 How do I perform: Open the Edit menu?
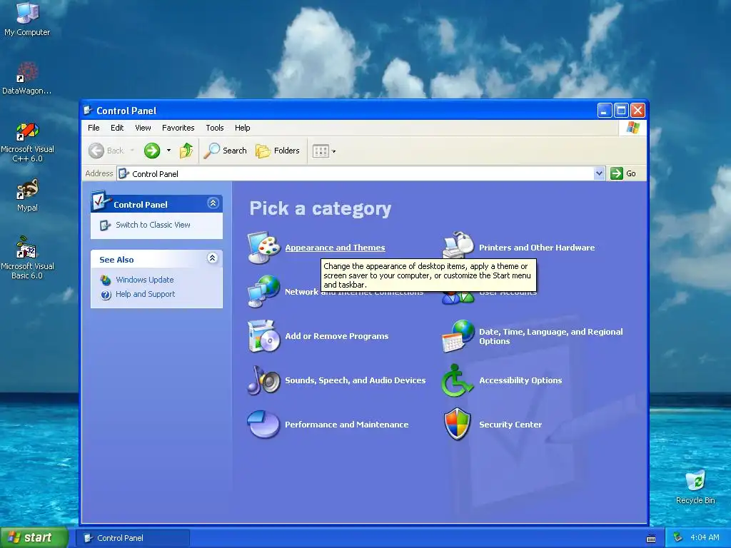pyautogui.click(x=117, y=128)
